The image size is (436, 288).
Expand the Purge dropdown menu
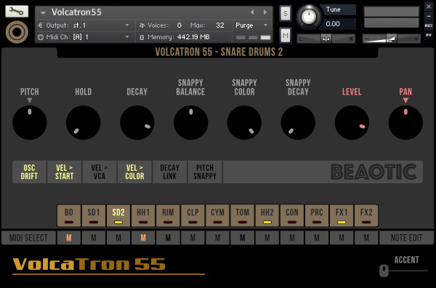pyautogui.click(x=251, y=25)
